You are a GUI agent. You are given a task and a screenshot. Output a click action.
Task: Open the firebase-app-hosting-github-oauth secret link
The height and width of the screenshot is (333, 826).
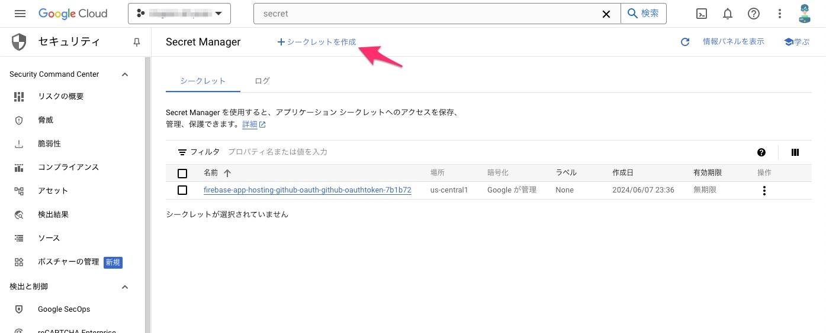tap(307, 190)
